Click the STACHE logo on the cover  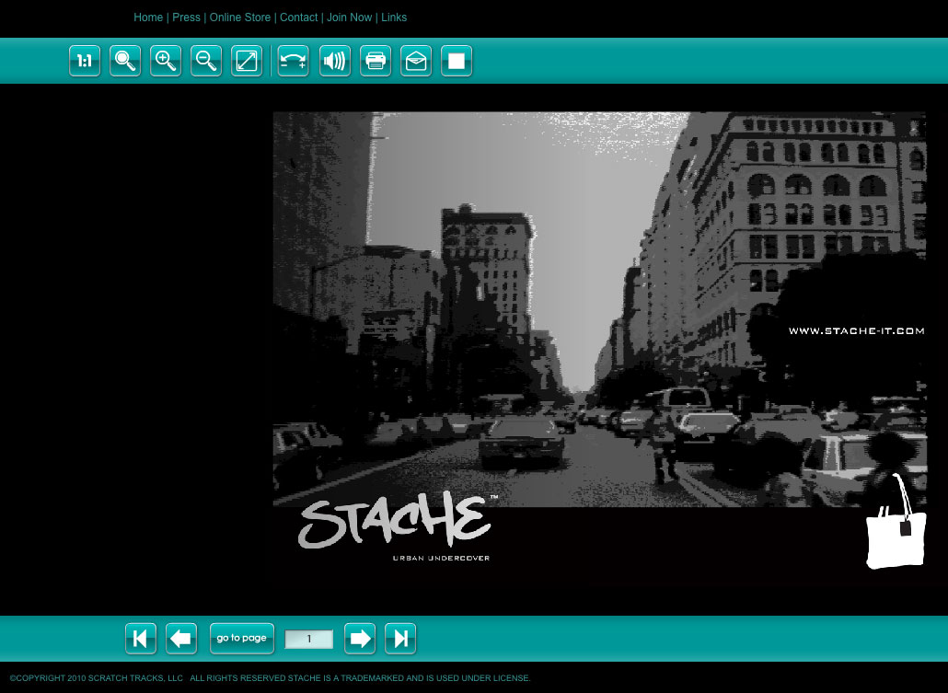pos(396,521)
